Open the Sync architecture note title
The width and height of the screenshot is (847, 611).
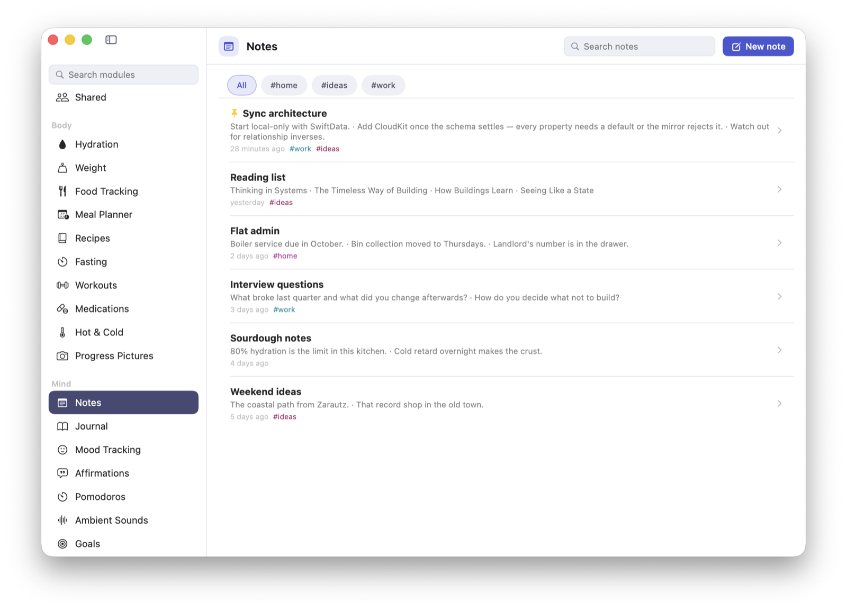285,113
